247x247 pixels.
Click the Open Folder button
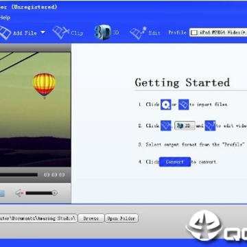pos(121,218)
